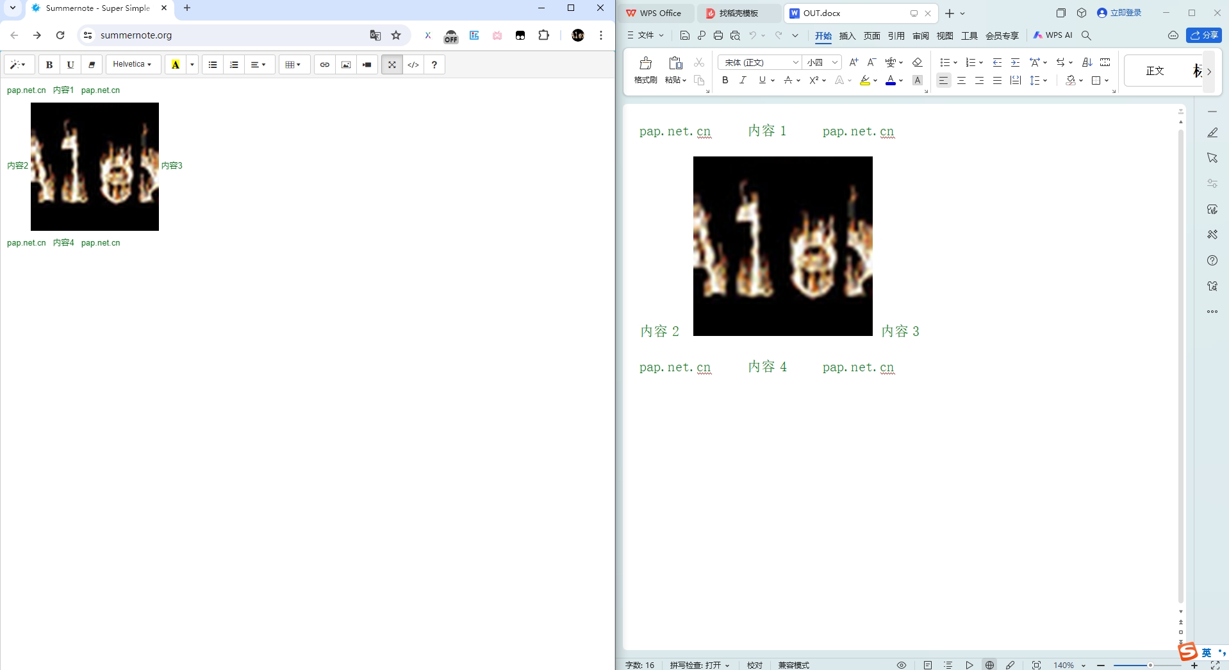
Task: Insert a video in Summernote
Action: click(x=367, y=64)
